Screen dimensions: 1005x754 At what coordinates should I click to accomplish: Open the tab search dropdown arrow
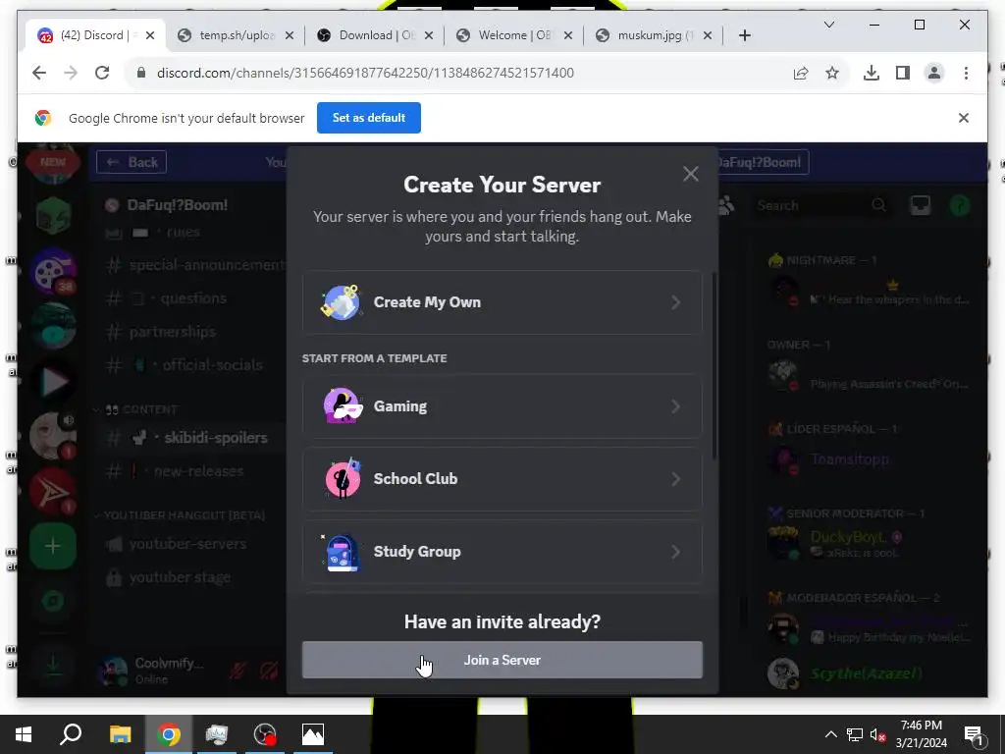(828, 25)
